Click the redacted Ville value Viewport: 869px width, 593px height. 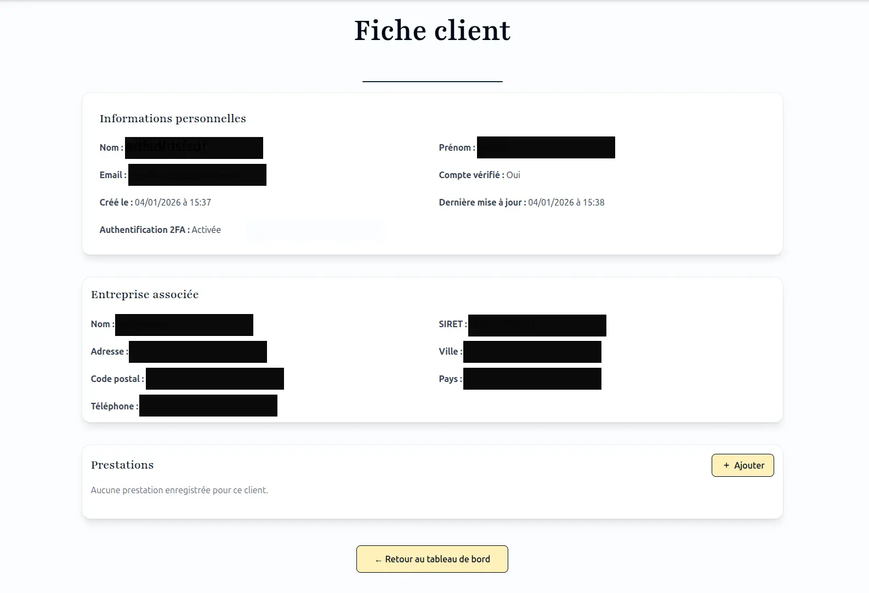532,351
